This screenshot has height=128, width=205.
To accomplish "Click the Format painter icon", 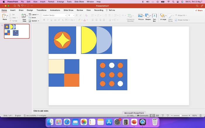I will tap(10, 21).
